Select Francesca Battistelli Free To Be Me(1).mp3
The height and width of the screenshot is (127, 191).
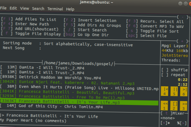62,97
